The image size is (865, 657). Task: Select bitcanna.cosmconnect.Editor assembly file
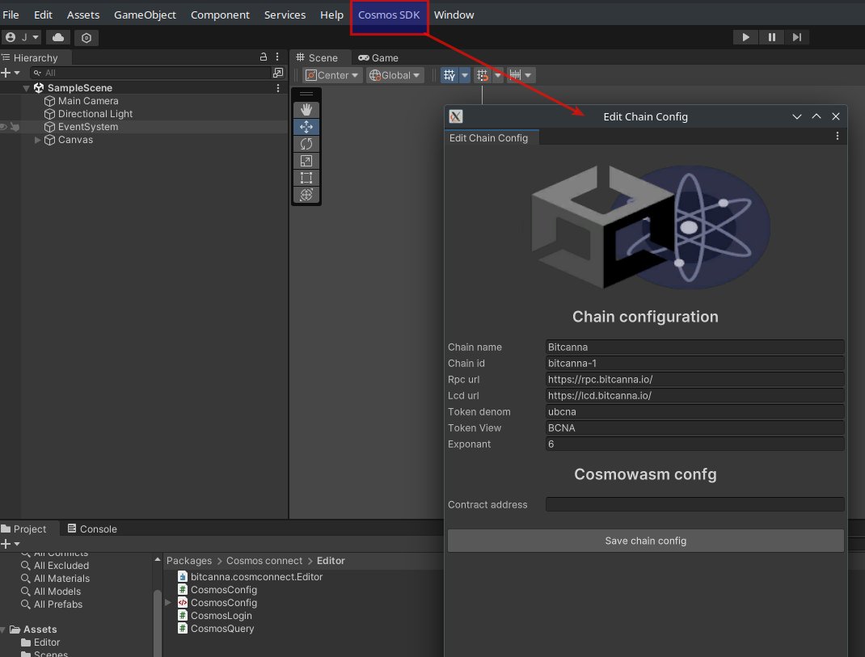[x=250, y=576]
